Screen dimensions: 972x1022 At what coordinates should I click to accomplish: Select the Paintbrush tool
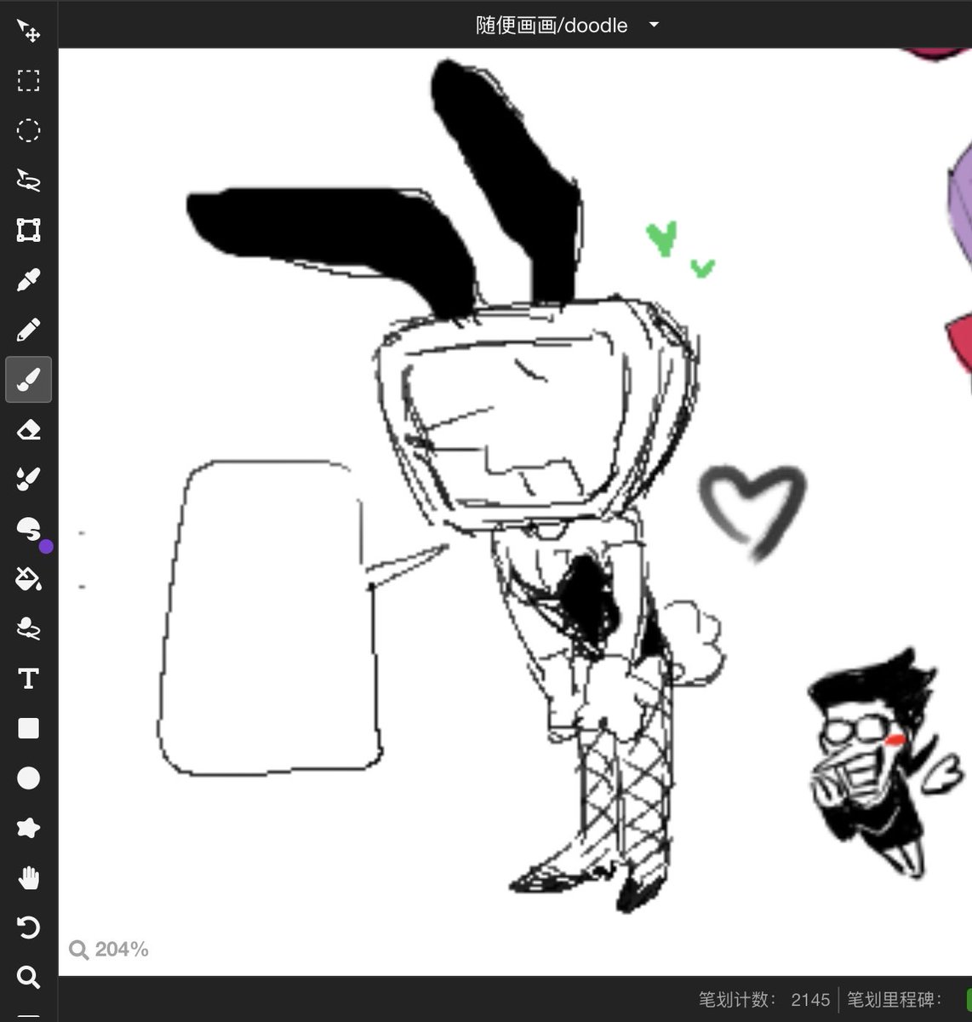[x=28, y=380]
